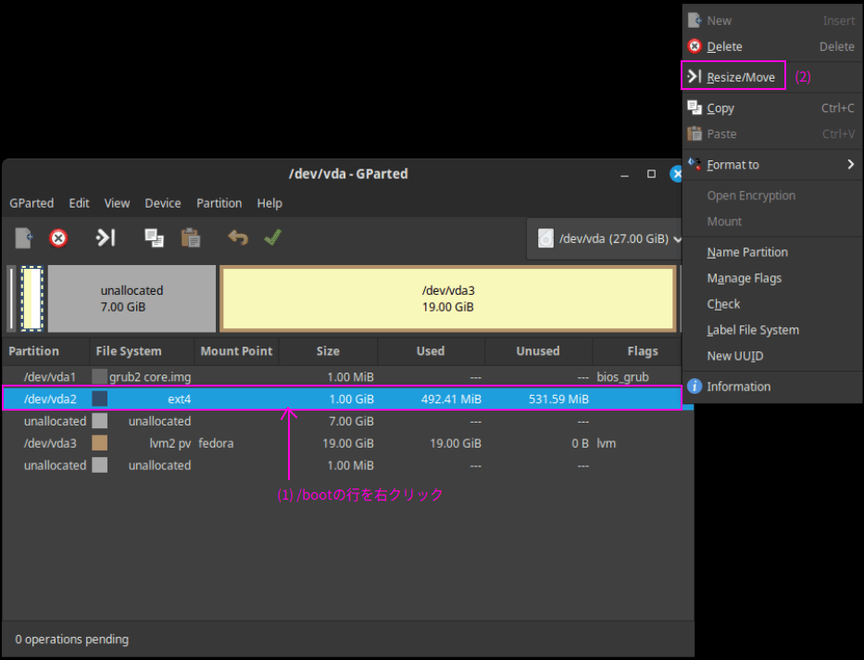
Task: Select the /dev/vda1 partition row
Action: (x=342, y=376)
